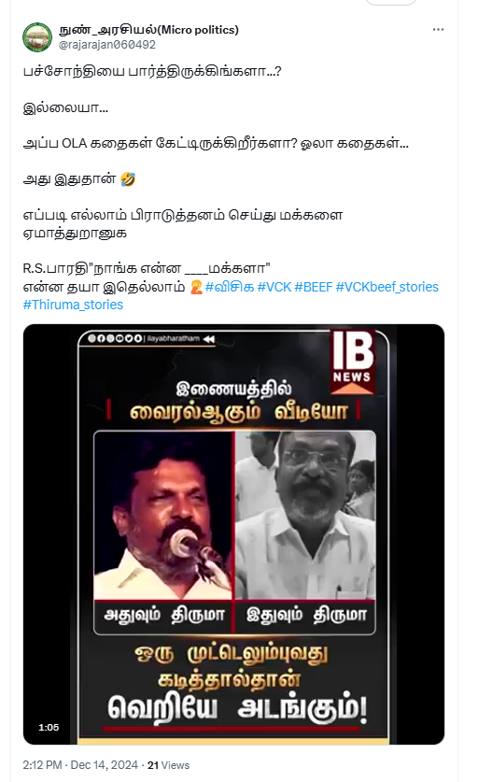Click the rewind arrows icon in video header

(x=208, y=339)
